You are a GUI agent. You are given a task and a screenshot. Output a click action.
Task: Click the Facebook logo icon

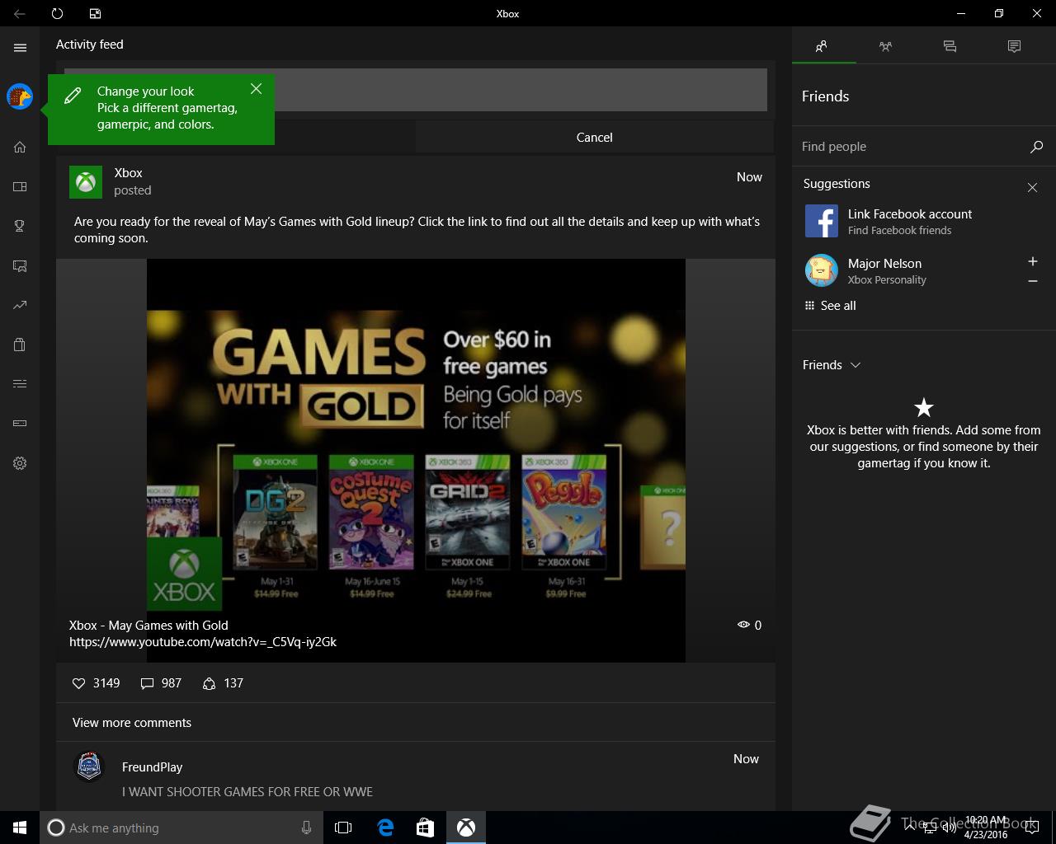point(822,221)
